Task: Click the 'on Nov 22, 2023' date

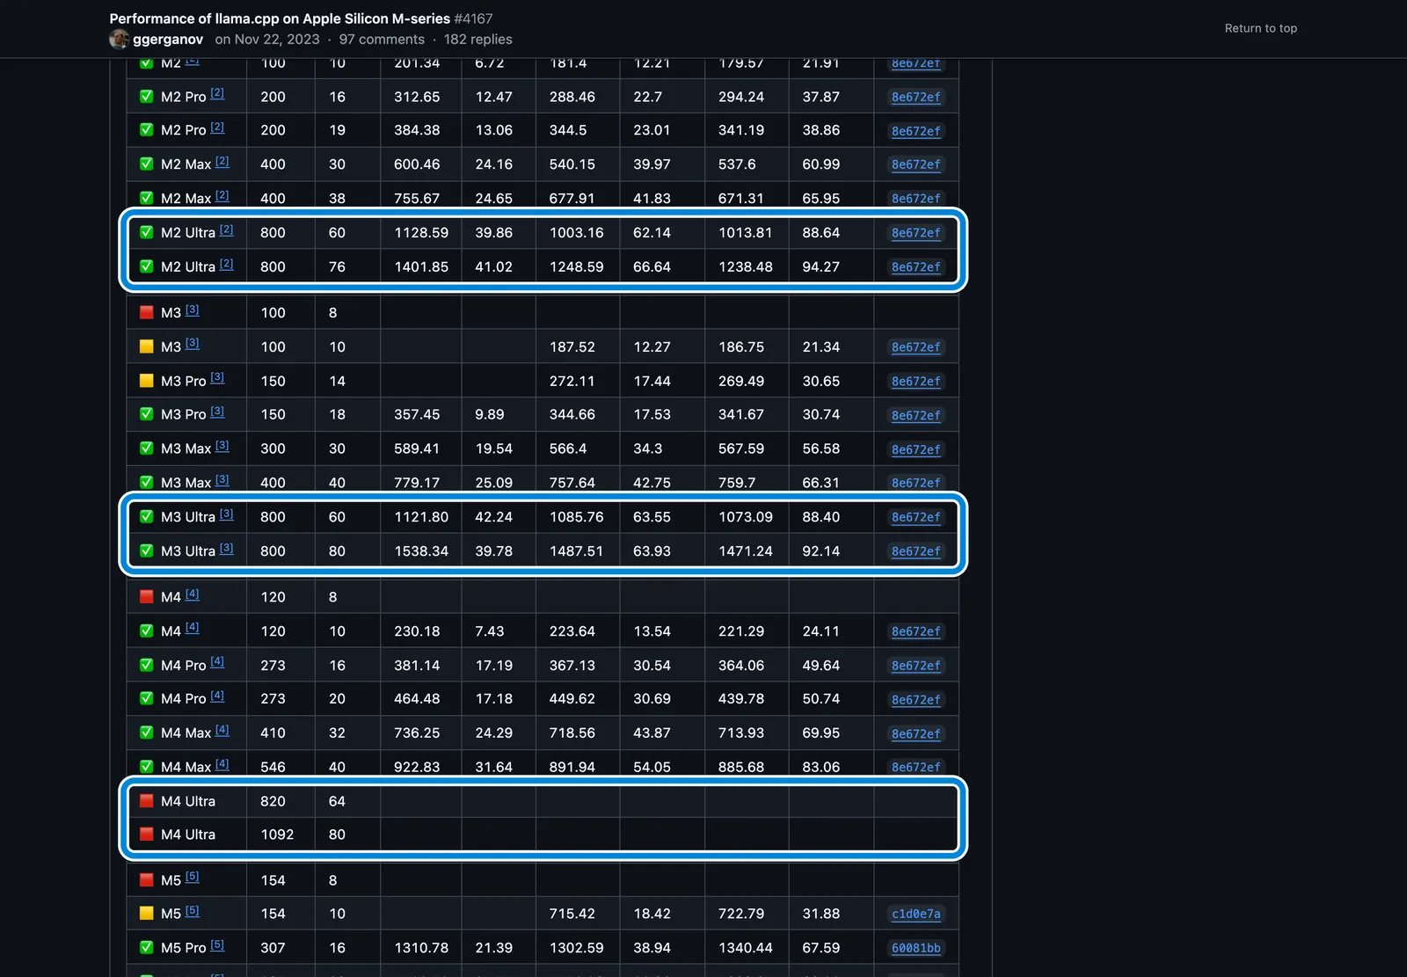Action: [267, 40]
